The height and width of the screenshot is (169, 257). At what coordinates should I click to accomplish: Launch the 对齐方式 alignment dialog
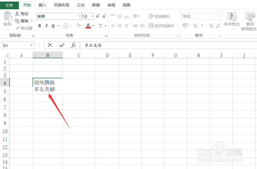point(178,36)
